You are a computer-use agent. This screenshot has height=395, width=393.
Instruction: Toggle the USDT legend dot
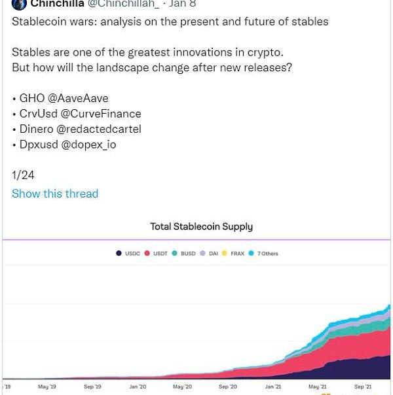pyautogui.click(x=147, y=254)
